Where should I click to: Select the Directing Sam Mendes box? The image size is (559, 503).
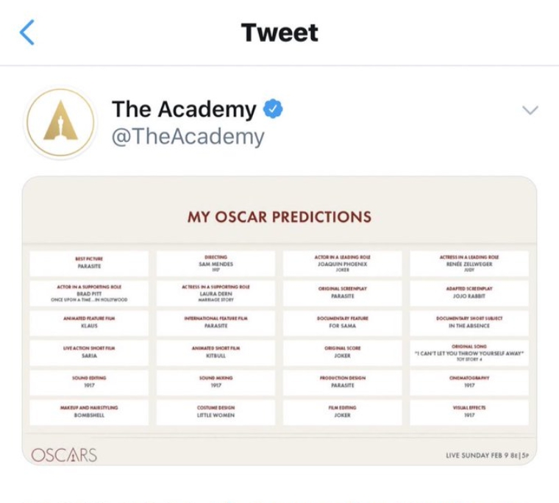click(x=216, y=263)
